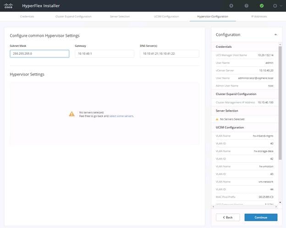
Task: Click Cluster Management IP Address 10.10.40.100
Action: point(265,103)
